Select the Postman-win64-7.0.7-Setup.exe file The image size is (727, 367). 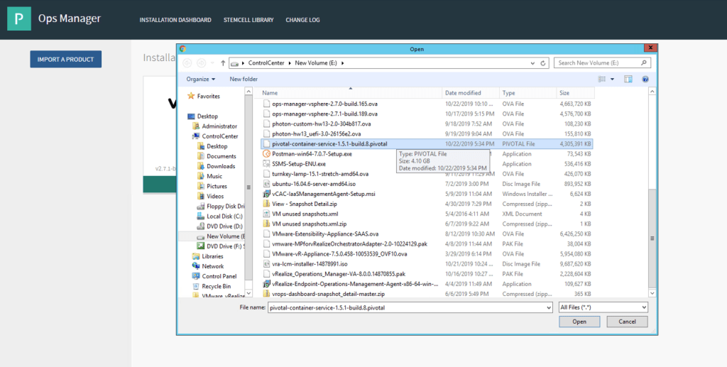pos(312,153)
